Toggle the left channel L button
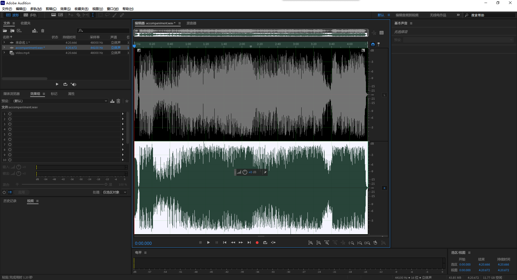517x280 pixels. 384,95
